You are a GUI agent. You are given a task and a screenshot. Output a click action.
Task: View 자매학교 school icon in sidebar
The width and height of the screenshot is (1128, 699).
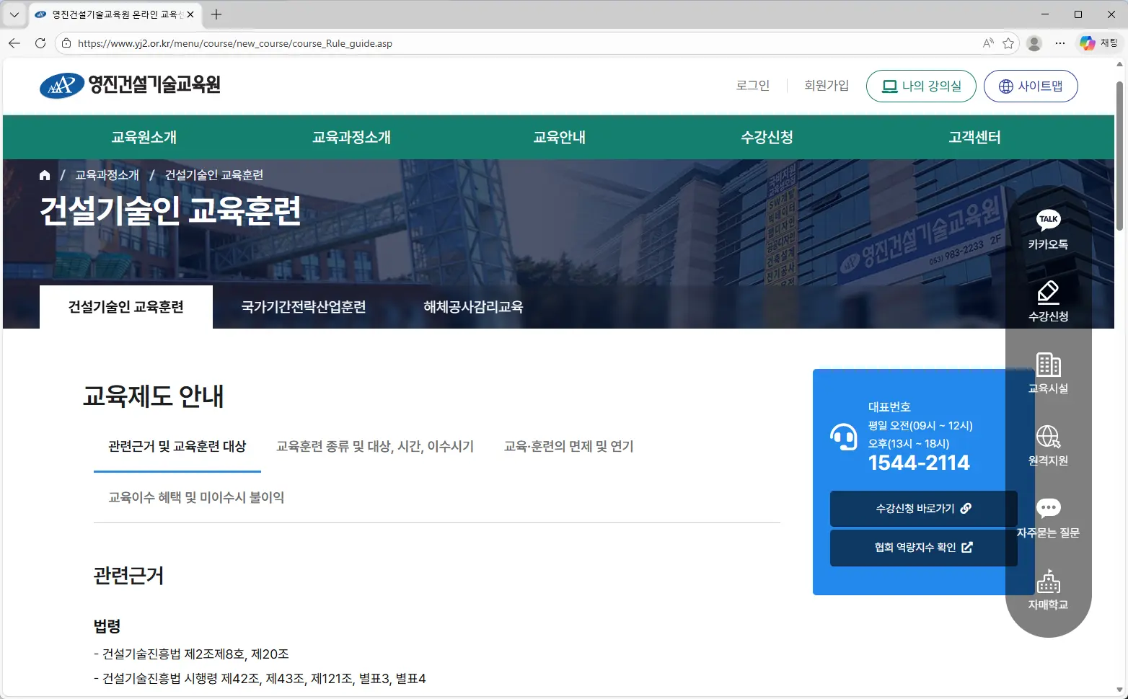pyautogui.click(x=1047, y=589)
